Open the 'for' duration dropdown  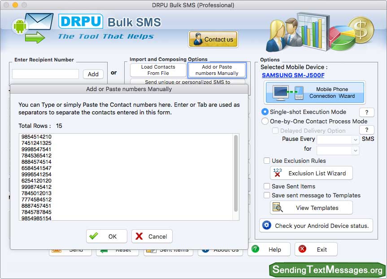coord(338,150)
